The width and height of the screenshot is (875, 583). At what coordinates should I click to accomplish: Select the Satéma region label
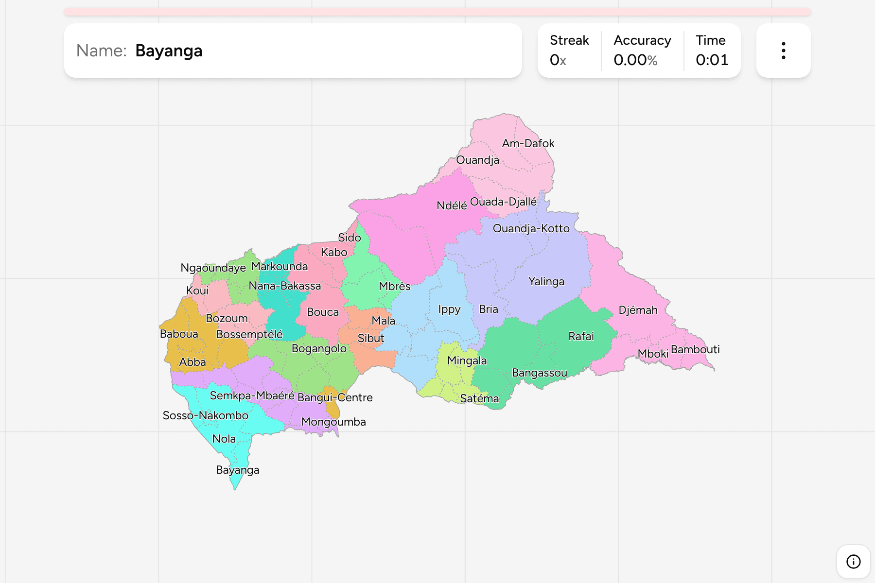(x=479, y=398)
